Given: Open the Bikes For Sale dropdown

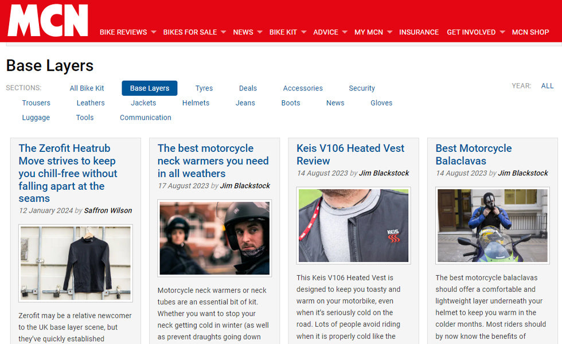Looking at the screenshot, I should [x=194, y=32].
